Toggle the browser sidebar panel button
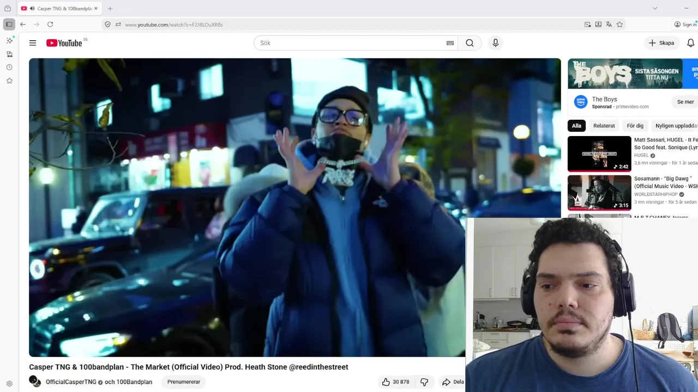698x392 pixels. pyautogui.click(x=9, y=24)
